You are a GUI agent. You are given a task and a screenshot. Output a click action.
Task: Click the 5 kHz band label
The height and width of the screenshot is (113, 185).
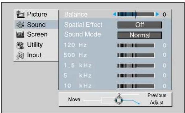pos(78,76)
